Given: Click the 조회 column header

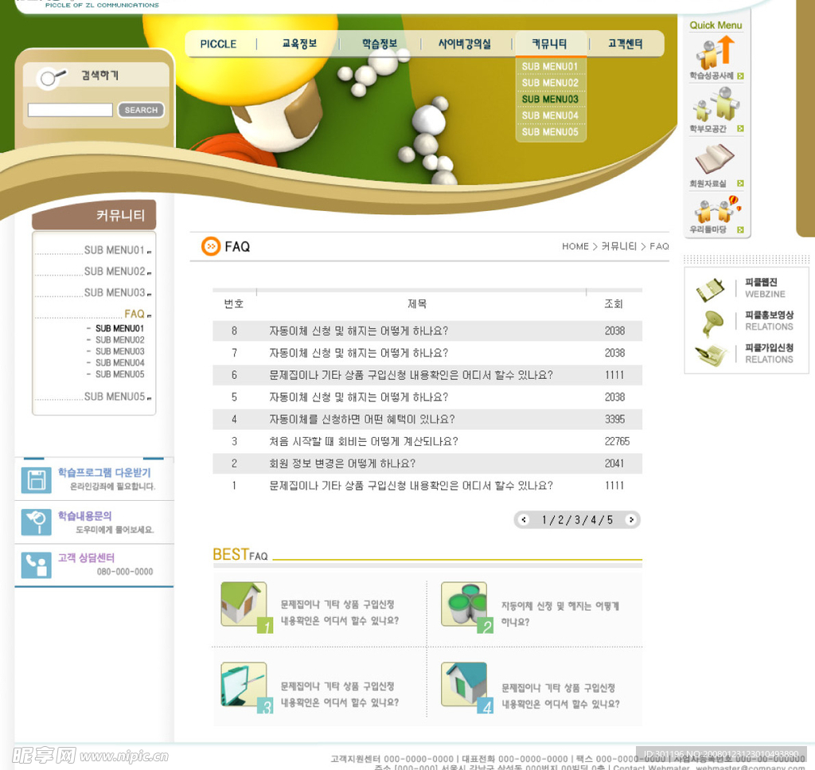Looking at the screenshot, I should point(614,303).
